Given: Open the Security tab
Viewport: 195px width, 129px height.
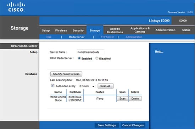Looking at the screenshot, I should (x=78, y=30).
